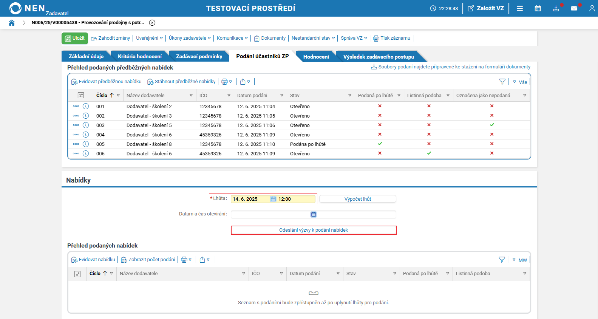The height and width of the screenshot is (319, 598).
Task: Open the messages envelope icon
Action: (574, 8)
